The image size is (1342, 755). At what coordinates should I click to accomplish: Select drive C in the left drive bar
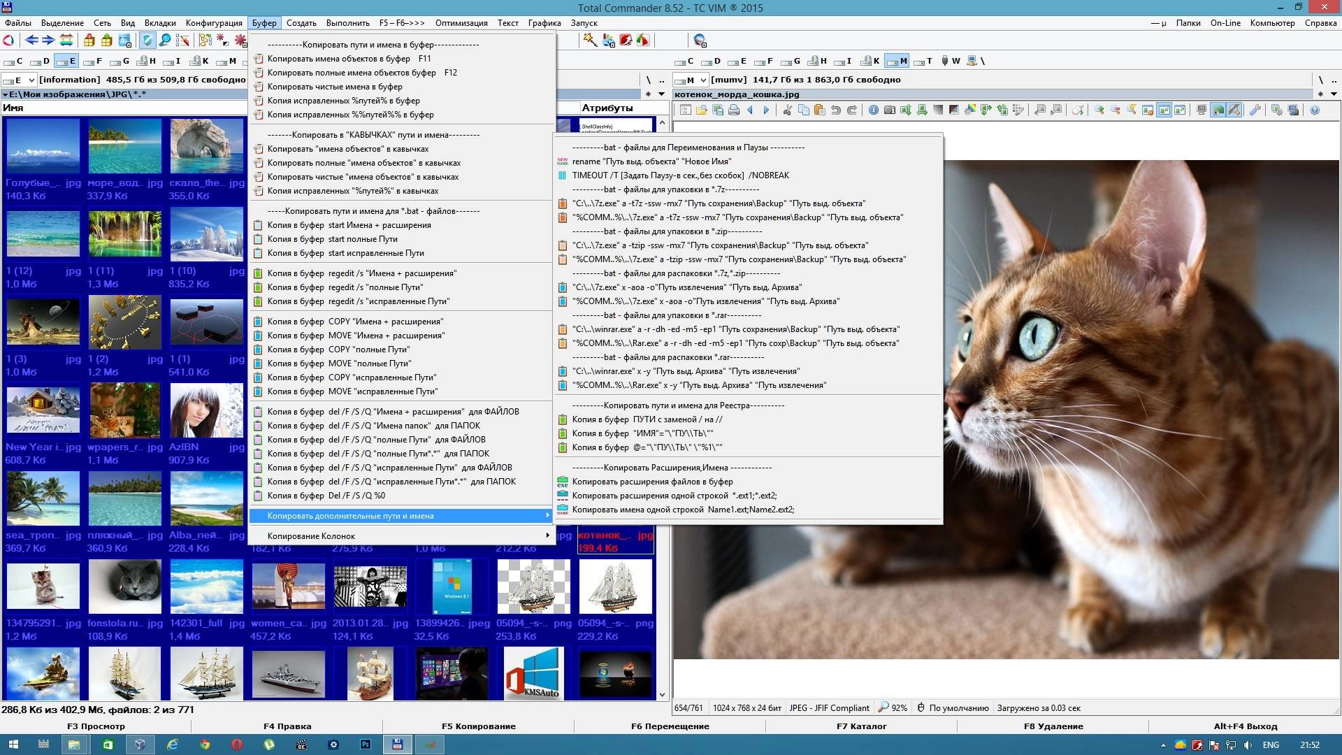coord(15,61)
